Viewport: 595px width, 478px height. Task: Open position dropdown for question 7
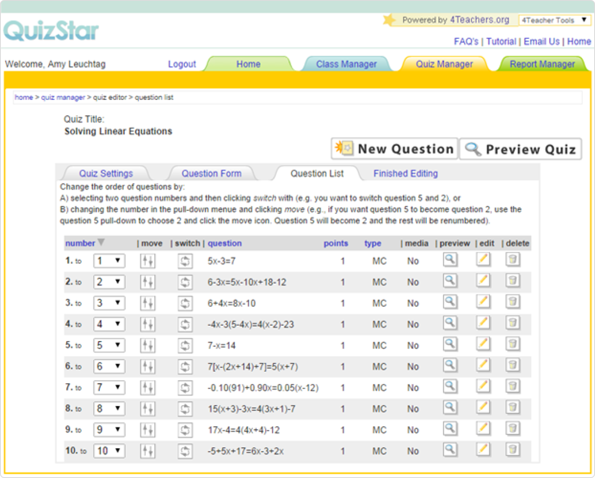pos(109,387)
